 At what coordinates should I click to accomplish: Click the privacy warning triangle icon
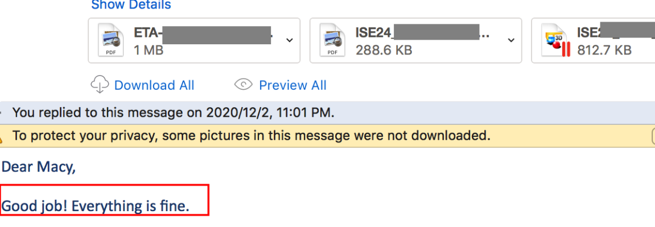click(1, 136)
